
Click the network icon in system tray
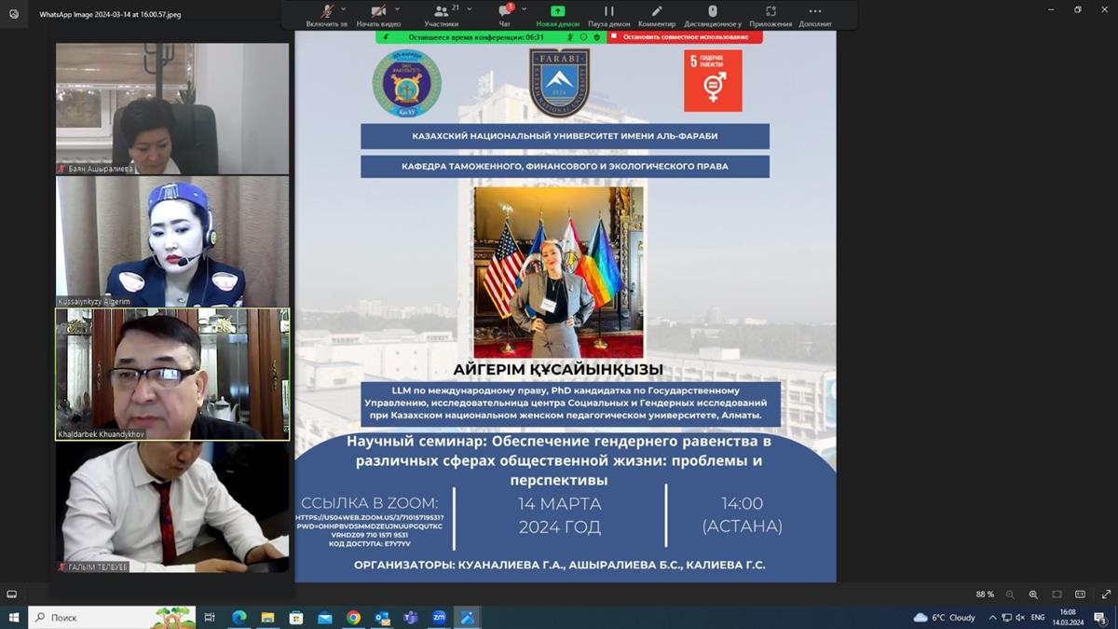pyautogui.click(x=1007, y=617)
